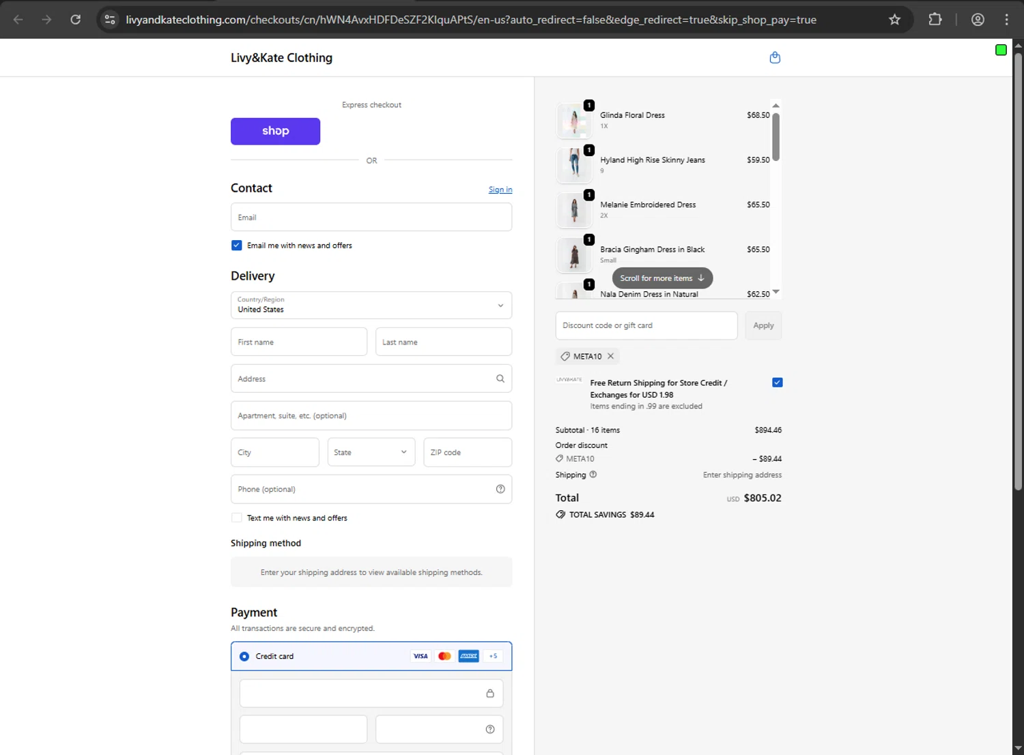Uncheck Email me with news and offers

(x=237, y=246)
